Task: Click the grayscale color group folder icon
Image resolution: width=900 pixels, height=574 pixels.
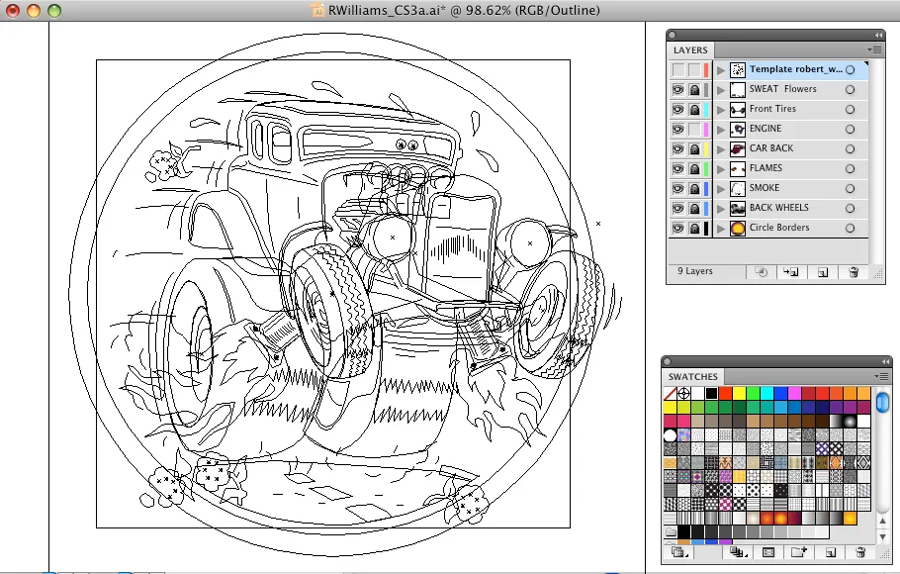Action: [x=670, y=532]
